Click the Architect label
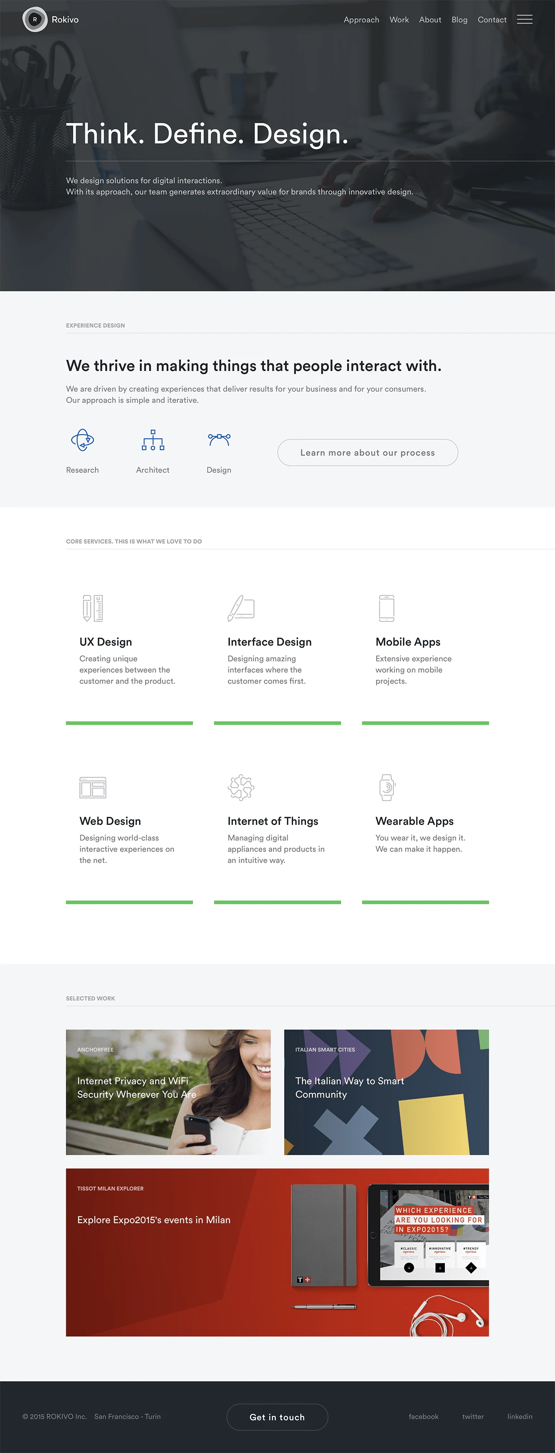 [x=153, y=470]
